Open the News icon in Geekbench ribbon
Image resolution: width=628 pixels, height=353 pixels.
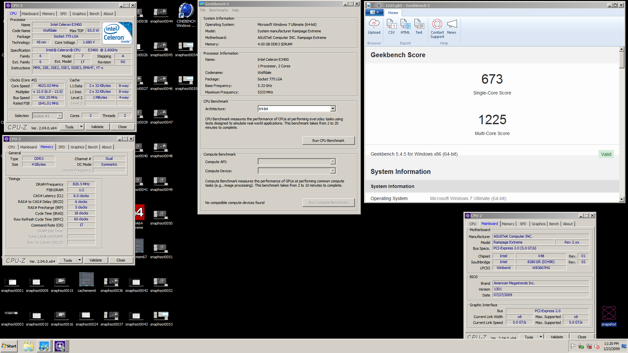(x=452, y=27)
